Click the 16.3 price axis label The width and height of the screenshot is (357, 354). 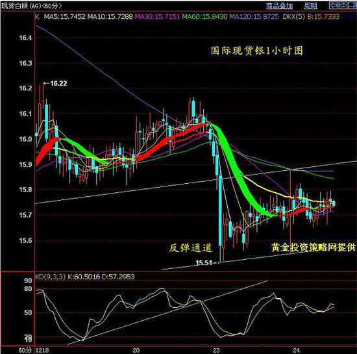[x=25, y=63]
